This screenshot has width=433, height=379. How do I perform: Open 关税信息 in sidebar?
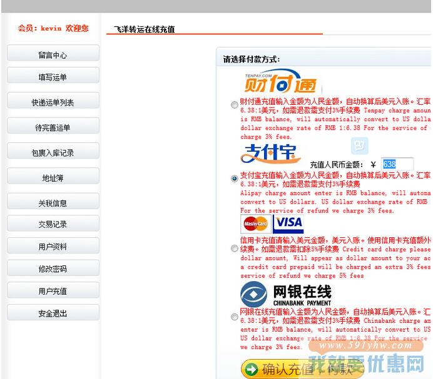[53, 201]
